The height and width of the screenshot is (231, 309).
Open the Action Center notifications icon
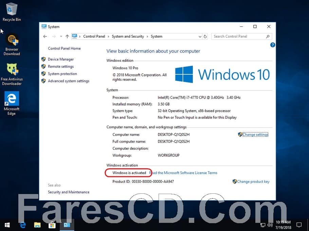click(299, 225)
